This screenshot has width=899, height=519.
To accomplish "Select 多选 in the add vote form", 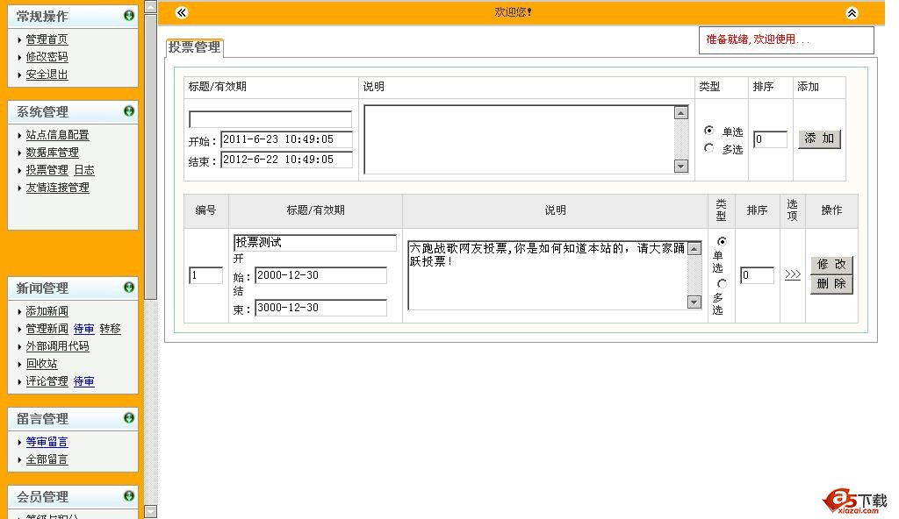I will coord(709,148).
